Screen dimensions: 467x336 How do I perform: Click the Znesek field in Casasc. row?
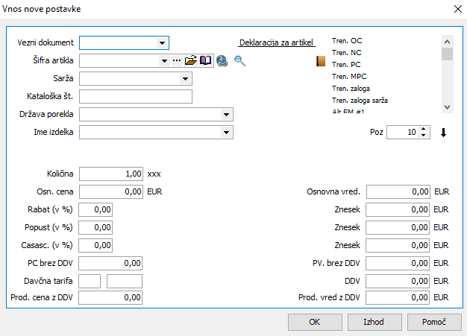point(398,245)
